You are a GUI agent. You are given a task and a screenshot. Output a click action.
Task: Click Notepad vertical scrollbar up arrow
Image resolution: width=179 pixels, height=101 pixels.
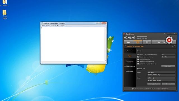pos(105,28)
